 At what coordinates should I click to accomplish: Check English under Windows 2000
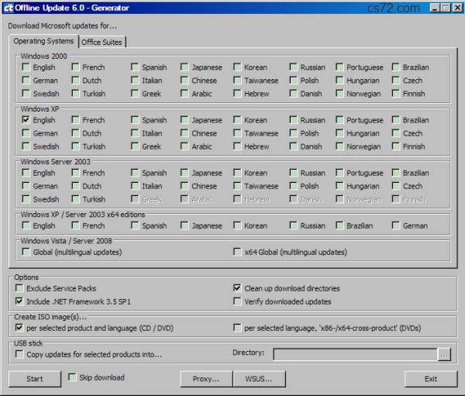(x=26, y=67)
